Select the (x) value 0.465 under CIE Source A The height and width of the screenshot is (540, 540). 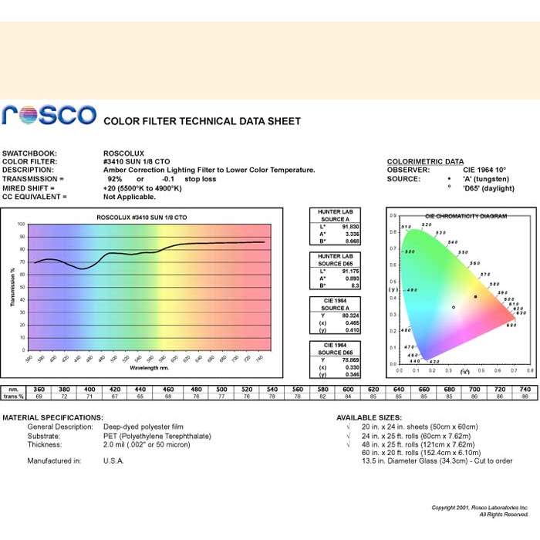[x=352, y=322]
